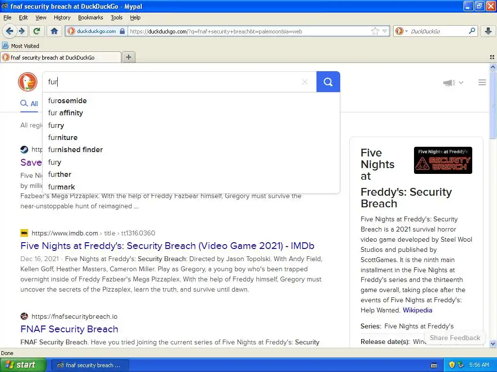This screenshot has height=372, width=497.
Task: Bookmark page with the star icon
Action: (375, 31)
